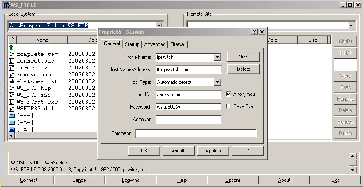Click the Cancel button in bottom bar

point(80,180)
